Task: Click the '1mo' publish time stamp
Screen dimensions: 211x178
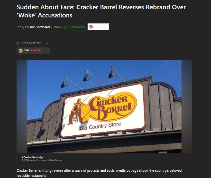Action: click(x=57, y=27)
